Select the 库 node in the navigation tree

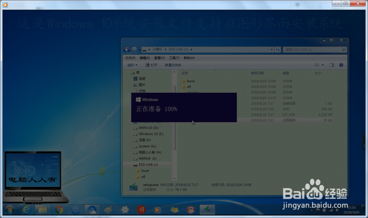coord(135,72)
